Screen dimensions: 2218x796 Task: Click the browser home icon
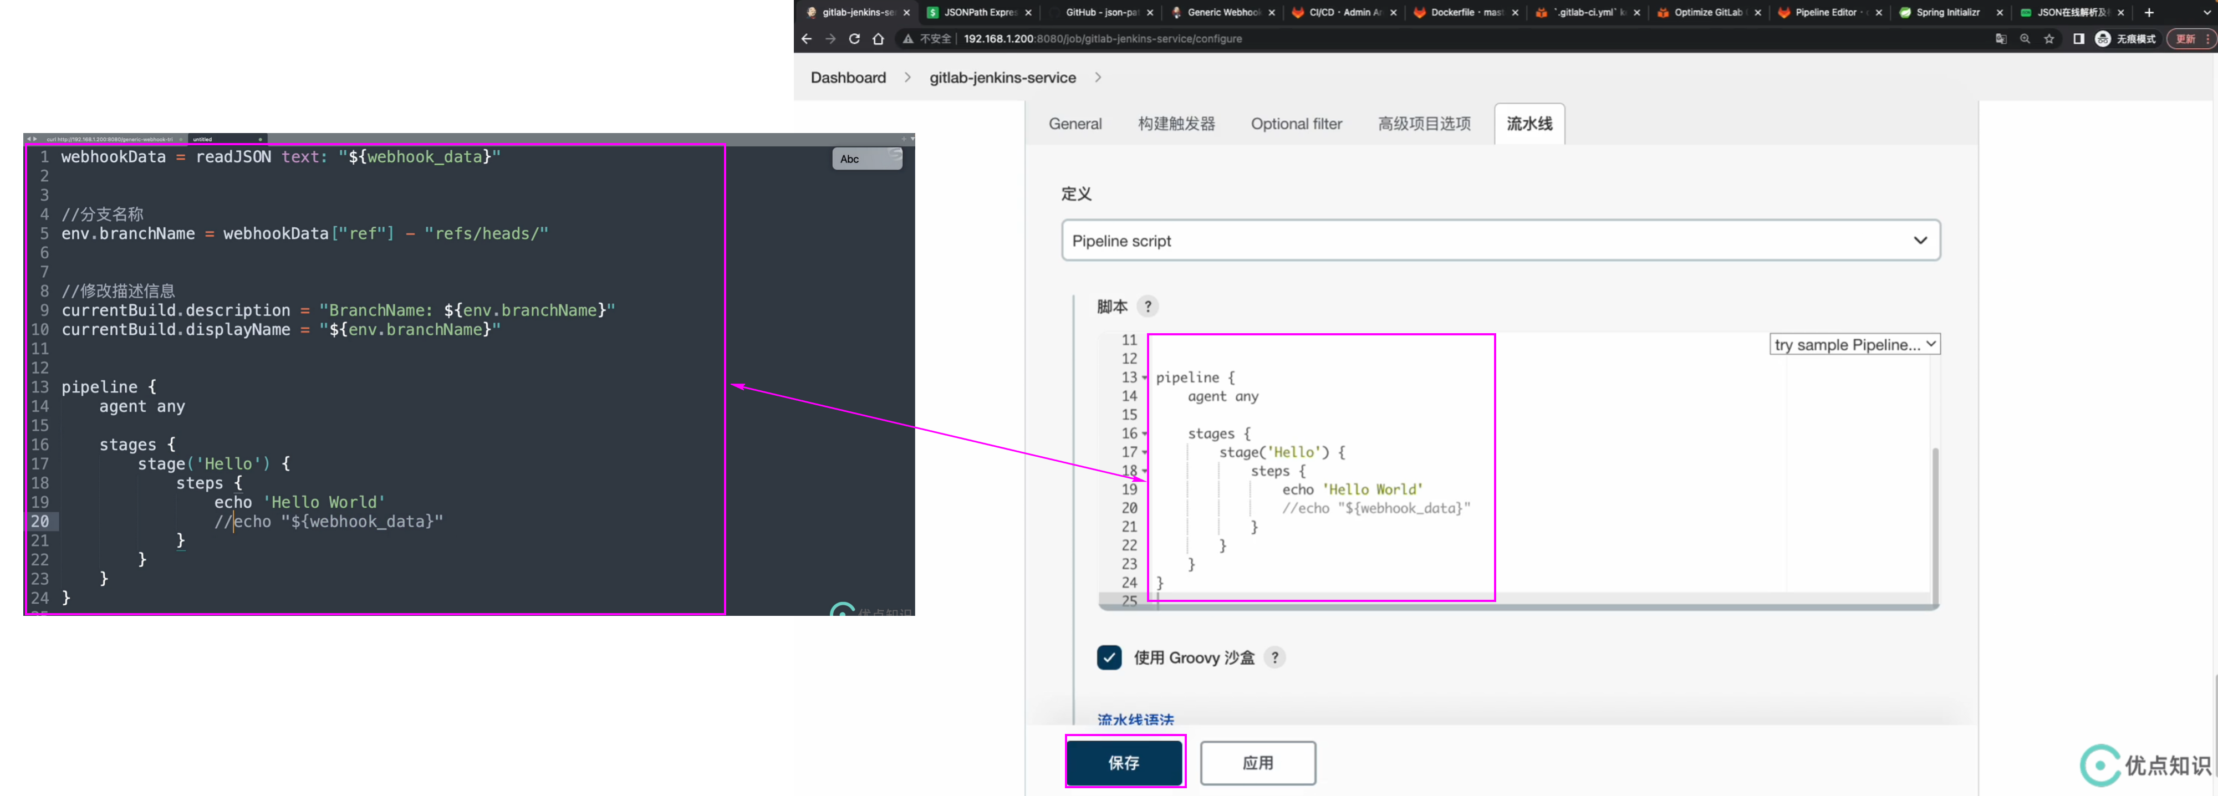(x=878, y=39)
